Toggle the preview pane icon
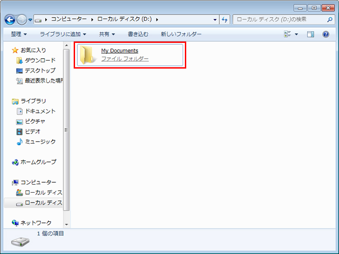 point(311,34)
